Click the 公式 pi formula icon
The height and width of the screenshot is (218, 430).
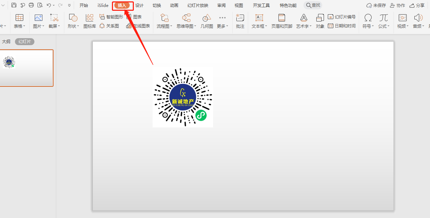384,18
